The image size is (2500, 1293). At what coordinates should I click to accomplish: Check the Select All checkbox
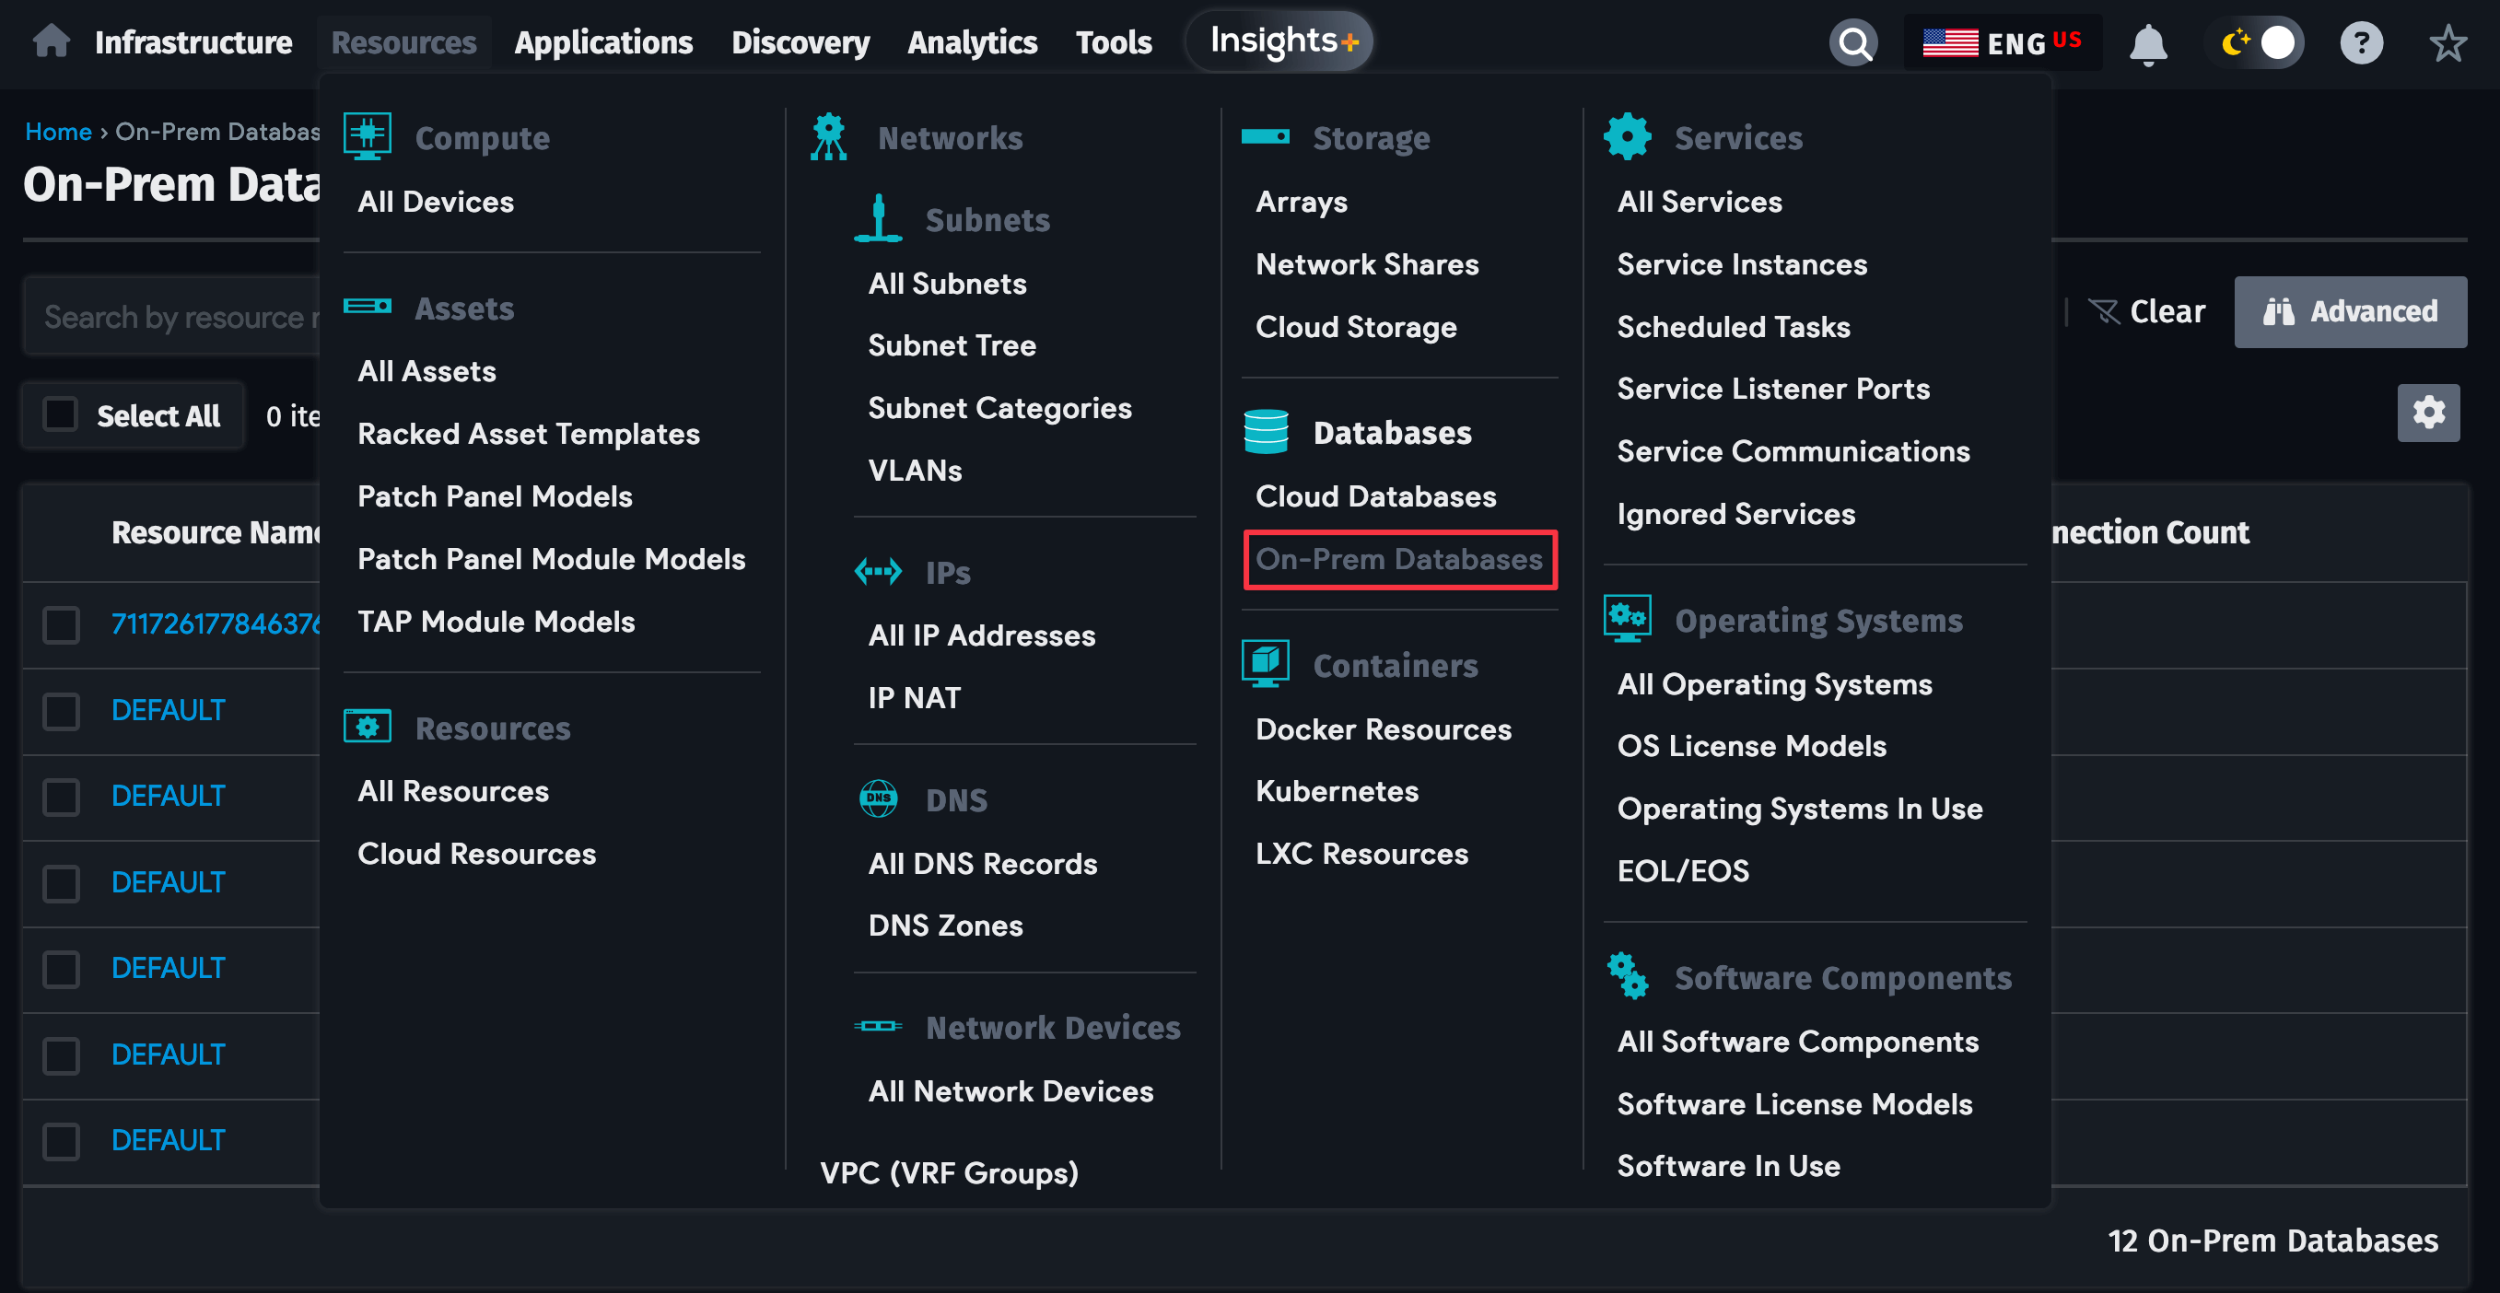click(x=60, y=415)
